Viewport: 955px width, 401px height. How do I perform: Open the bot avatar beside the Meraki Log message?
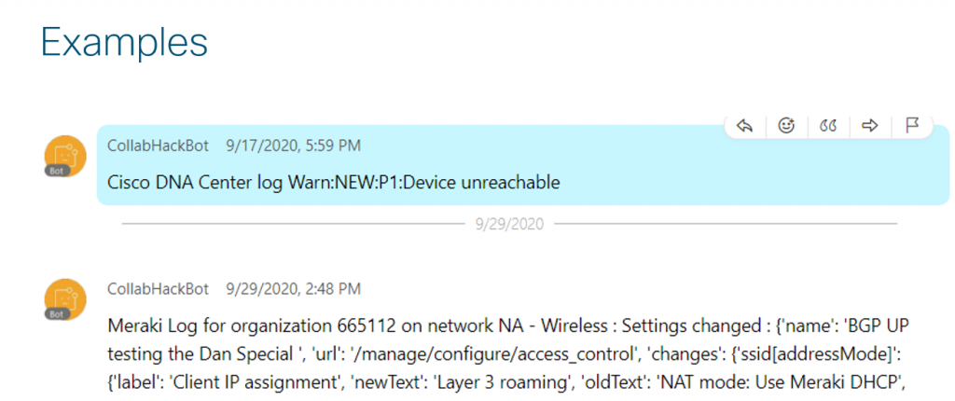click(65, 297)
